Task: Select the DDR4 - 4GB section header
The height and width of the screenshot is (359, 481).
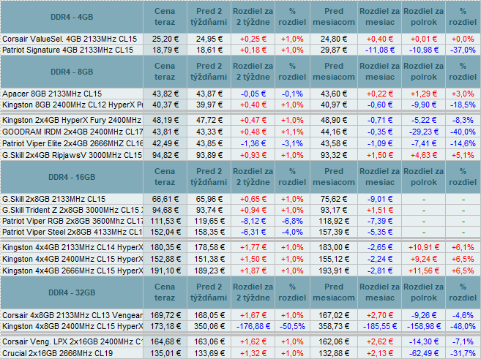Action: coord(72,17)
